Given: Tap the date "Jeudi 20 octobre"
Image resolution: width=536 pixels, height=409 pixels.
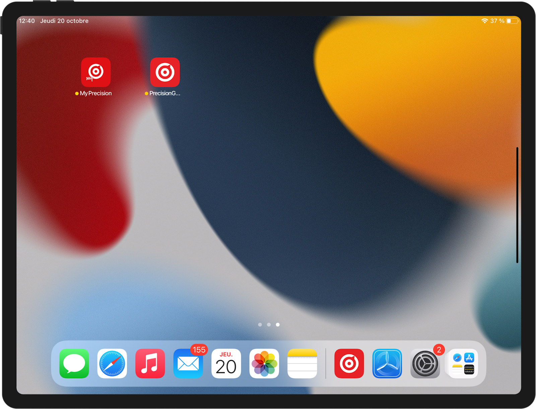Looking at the screenshot, I should coord(64,21).
